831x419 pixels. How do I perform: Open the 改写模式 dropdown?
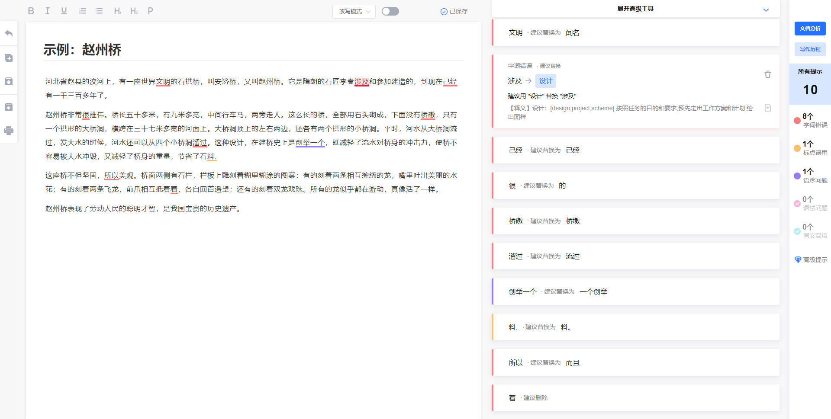pyautogui.click(x=354, y=11)
